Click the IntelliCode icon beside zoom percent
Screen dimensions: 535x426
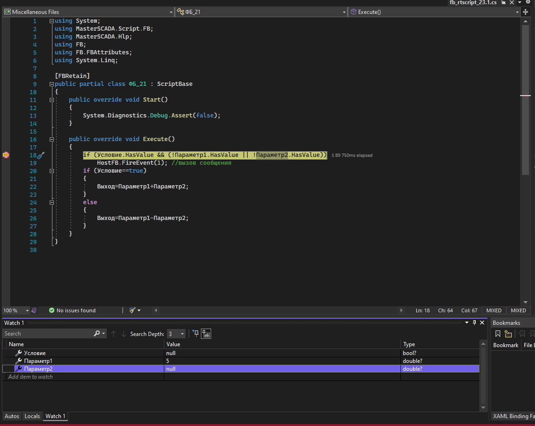point(34,310)
